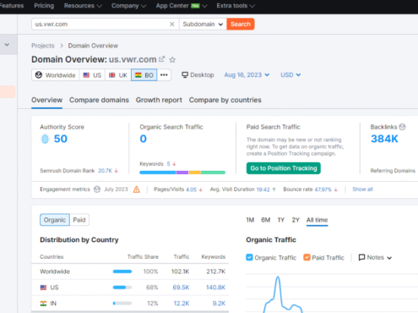Expand the Company menu

tap(128, 6)
